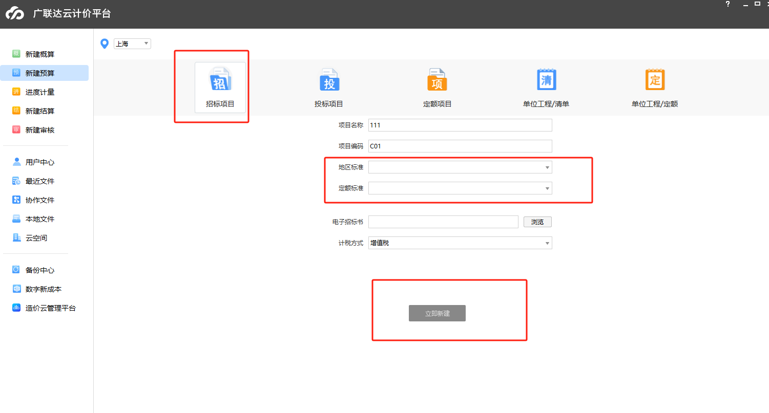Click the 新建概算 green icon in sidebar
The image size is (769, 413).
point(16,54)
